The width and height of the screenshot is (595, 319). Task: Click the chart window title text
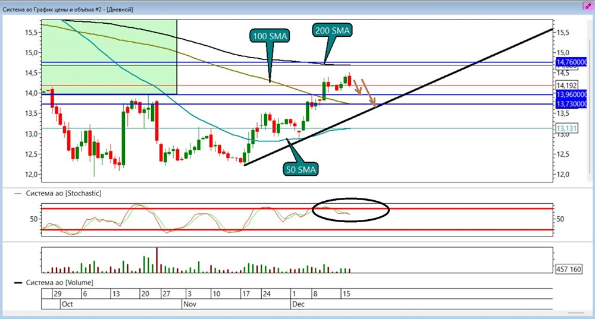pos(68,10)
